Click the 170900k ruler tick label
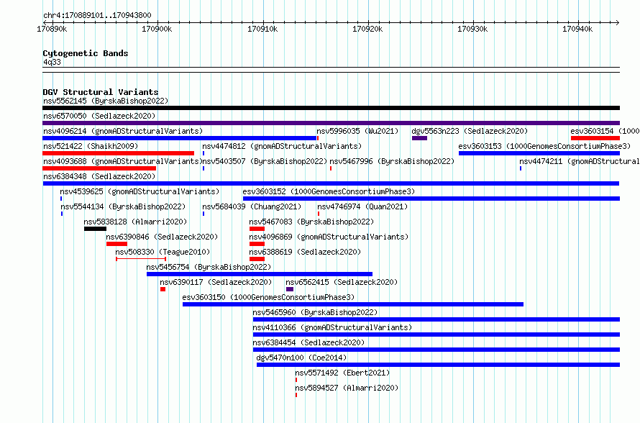Screen dimensions: 640x423 pyautogui.click(x=157, y=29)
